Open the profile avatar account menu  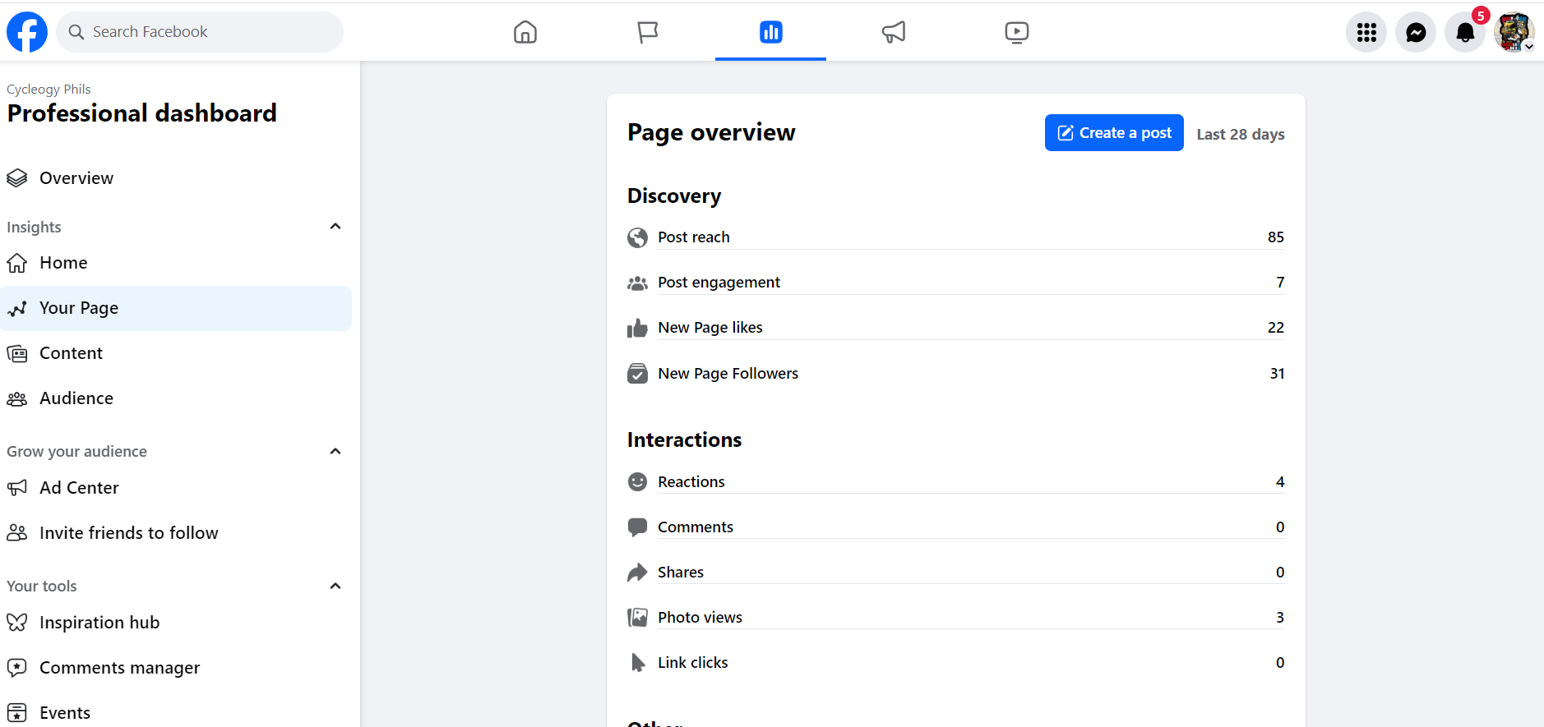click(x=1514, y=32)
